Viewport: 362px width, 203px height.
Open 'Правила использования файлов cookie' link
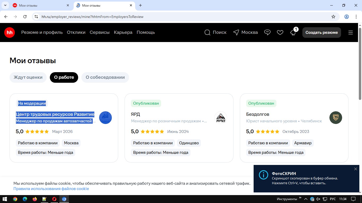click(x=51, y=189)
